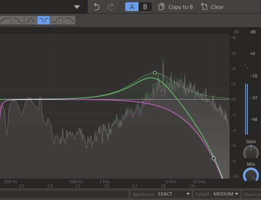The width and height of the screenshot is (261, 200).
Task: Select the low-shelf downward filter shape
Action: click(18, 20)
